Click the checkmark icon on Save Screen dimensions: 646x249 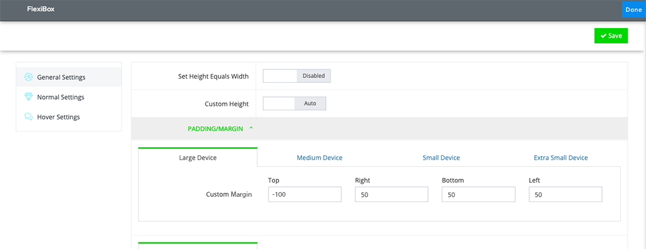[603, 36]
